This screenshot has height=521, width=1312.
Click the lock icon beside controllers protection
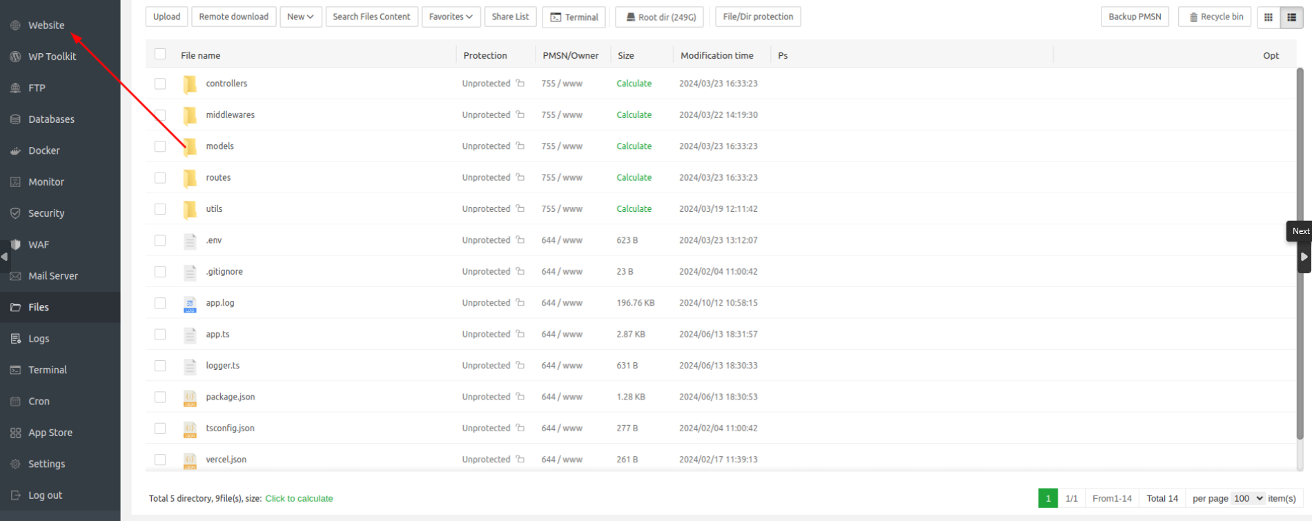(x=520, y=83)
